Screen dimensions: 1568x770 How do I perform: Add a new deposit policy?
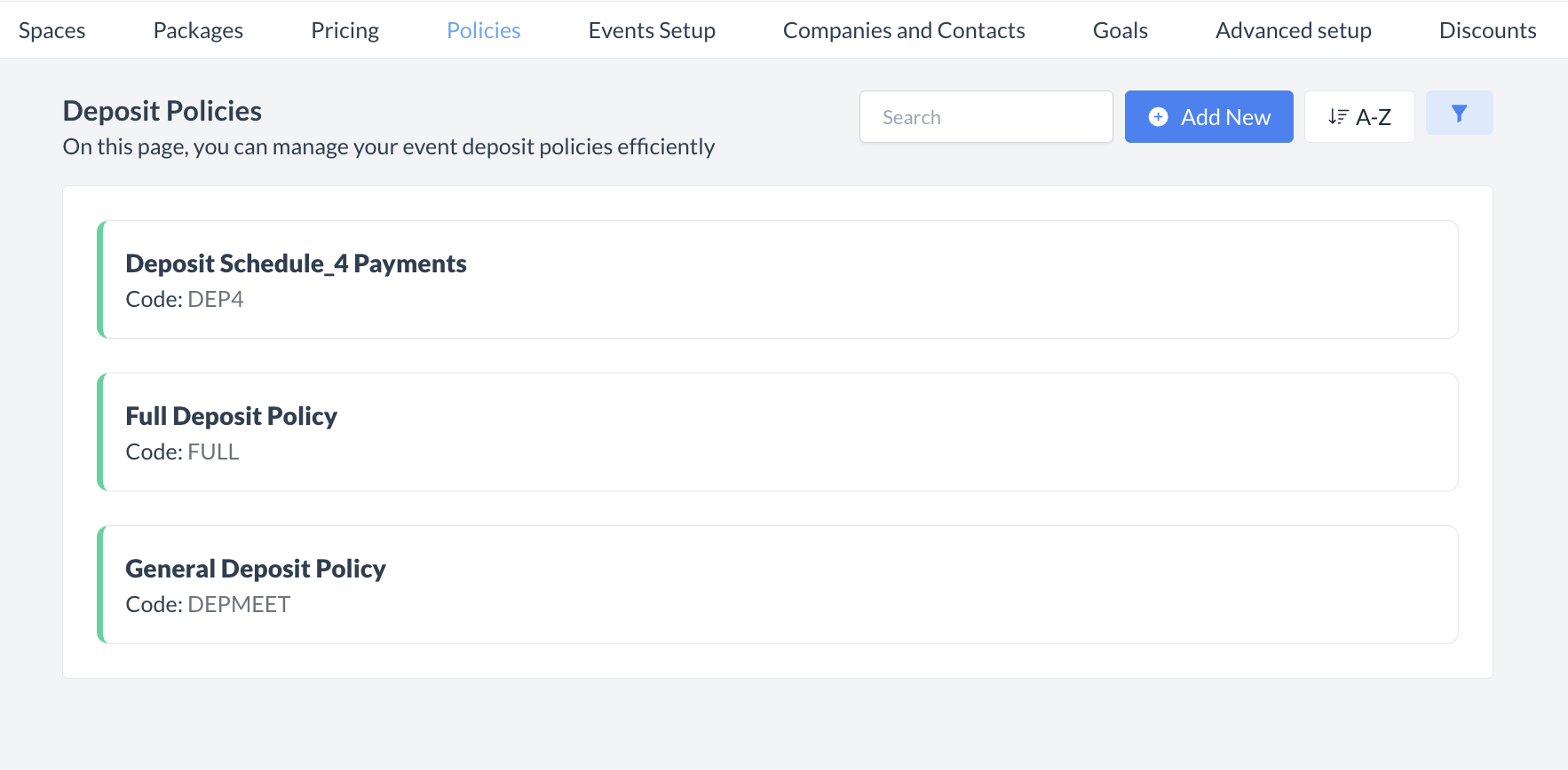pyautogui.click(x=1208, y=117)
